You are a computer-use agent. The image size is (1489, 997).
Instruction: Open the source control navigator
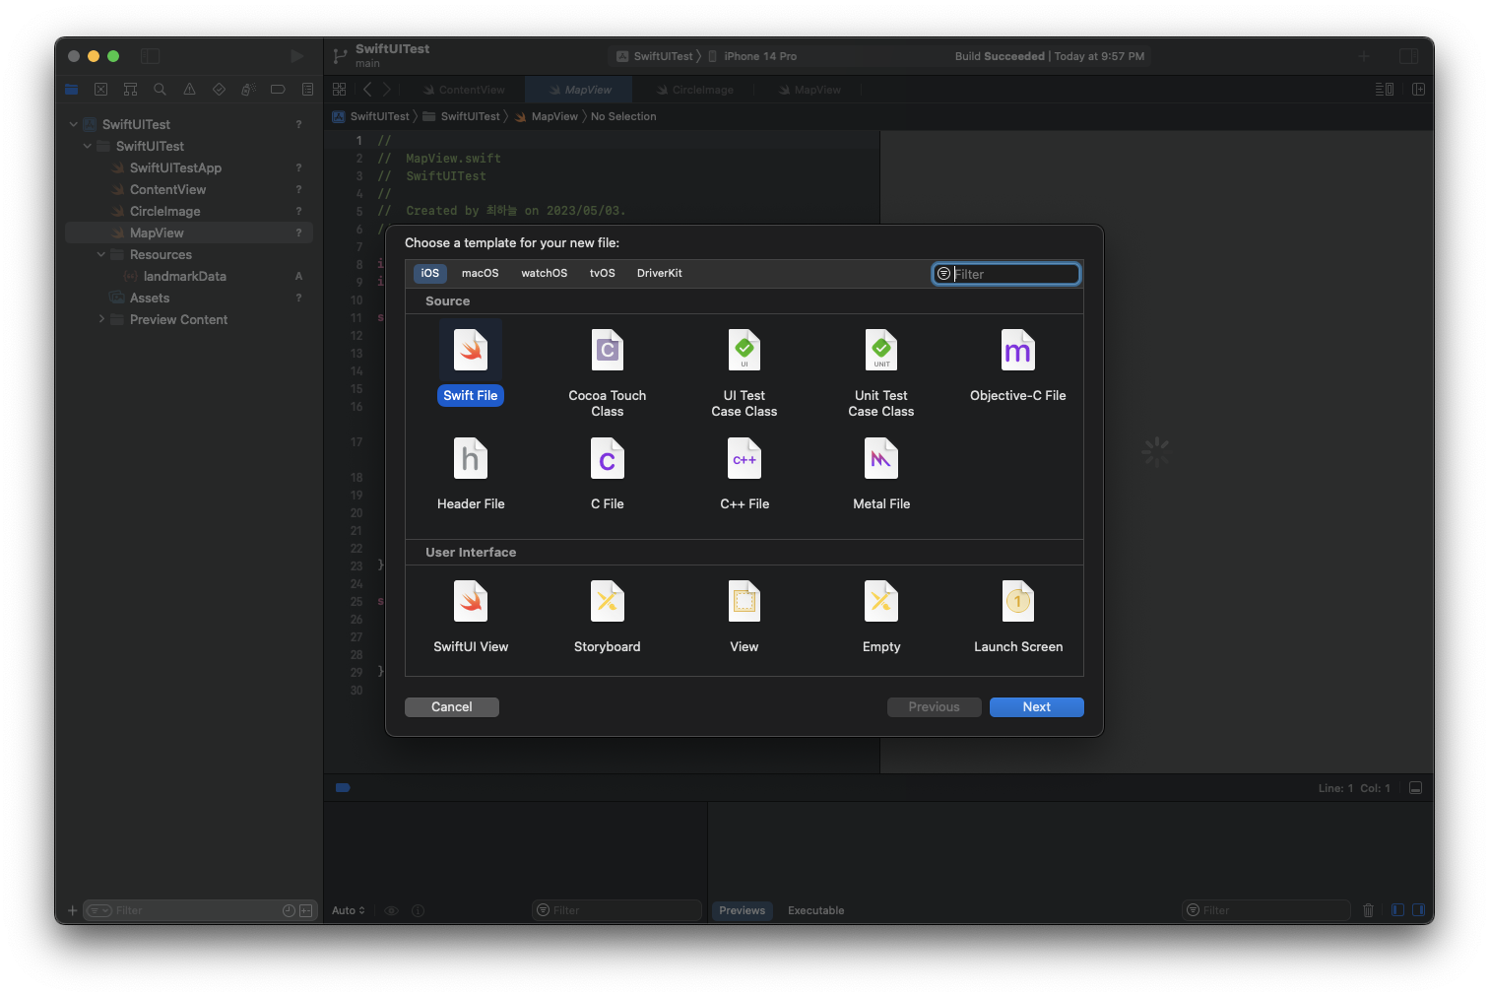pos(100,89)
